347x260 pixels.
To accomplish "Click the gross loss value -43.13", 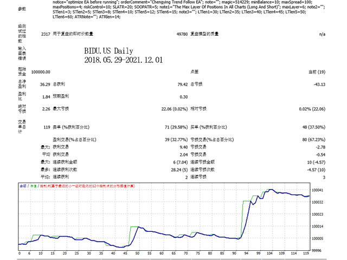I will pyautogui.click(x=319, y=84).
